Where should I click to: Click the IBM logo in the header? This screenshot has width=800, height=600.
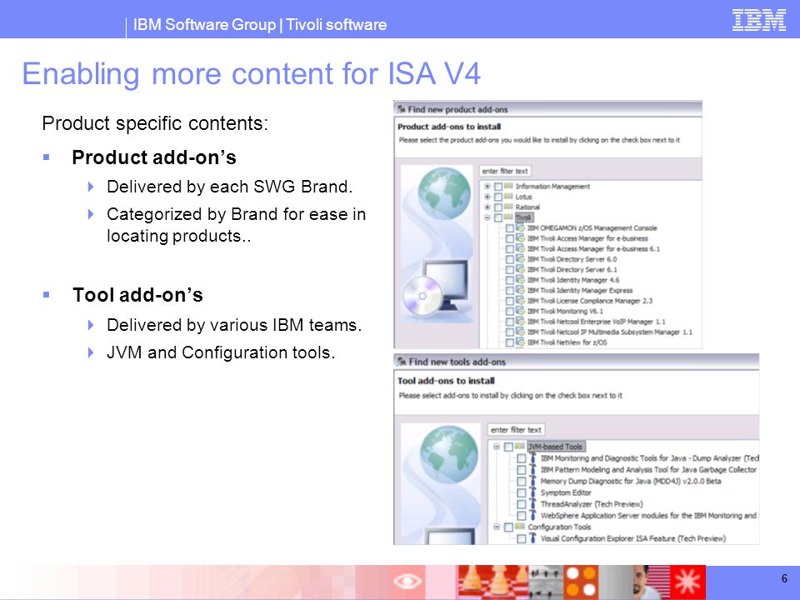(758, 20)
